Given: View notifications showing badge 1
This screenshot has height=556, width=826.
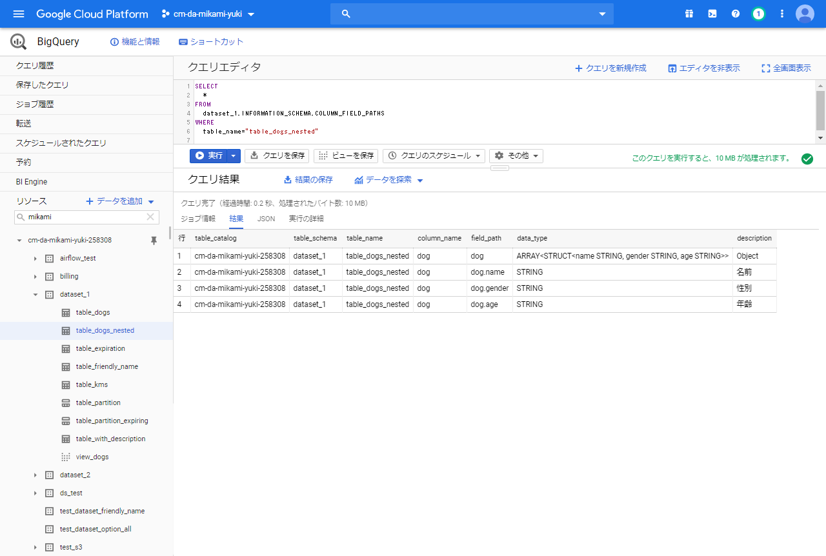Looking at the screenshot, I should (x=758, y=13).
